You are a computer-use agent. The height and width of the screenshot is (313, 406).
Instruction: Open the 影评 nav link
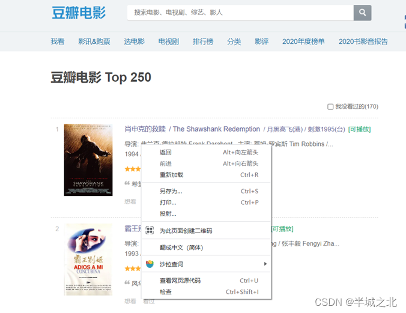[261, 41]
